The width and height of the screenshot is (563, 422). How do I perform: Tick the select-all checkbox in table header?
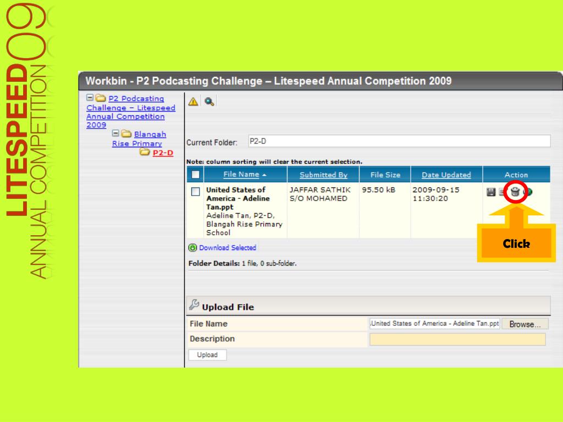coord(195,174)
